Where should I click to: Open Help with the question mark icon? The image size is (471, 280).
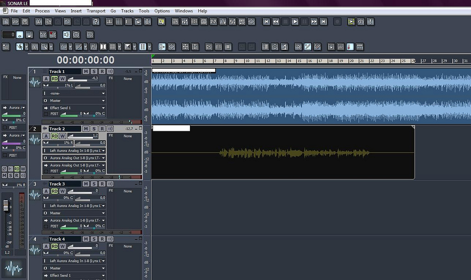coord(96,22)
